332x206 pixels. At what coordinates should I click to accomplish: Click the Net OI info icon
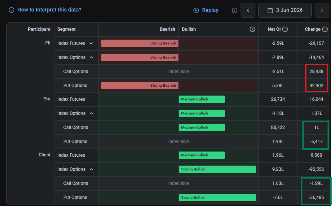point(285,29)
